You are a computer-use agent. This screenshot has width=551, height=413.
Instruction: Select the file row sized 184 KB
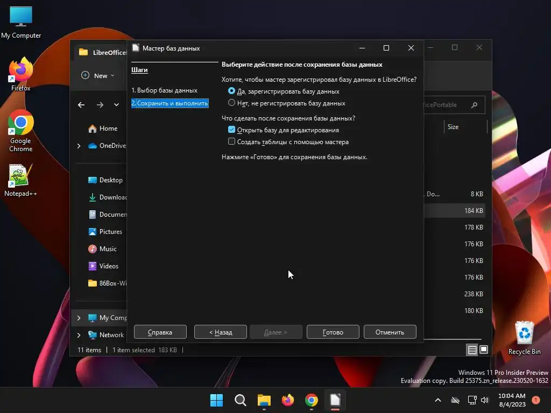click(454, 211)
